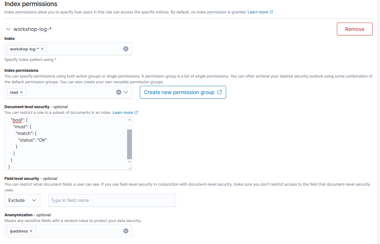Click the field name input box
380x244 pixels.
(112, 200)
